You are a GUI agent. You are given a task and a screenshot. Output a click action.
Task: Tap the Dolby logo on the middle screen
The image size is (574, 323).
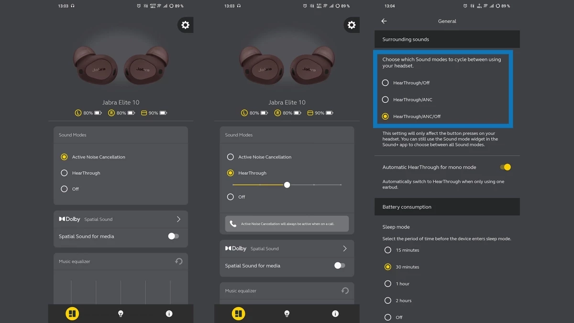click(236, 248)
